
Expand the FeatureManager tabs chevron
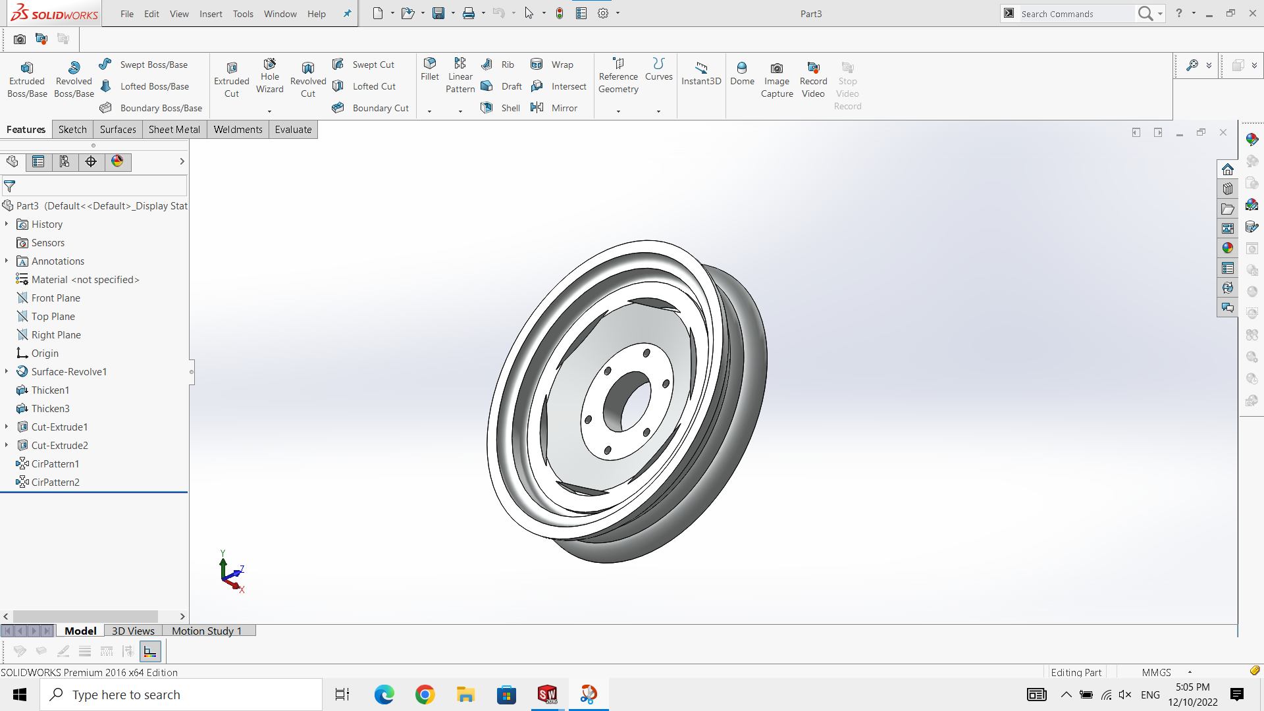pyautogui.click(x=182, y=161)
